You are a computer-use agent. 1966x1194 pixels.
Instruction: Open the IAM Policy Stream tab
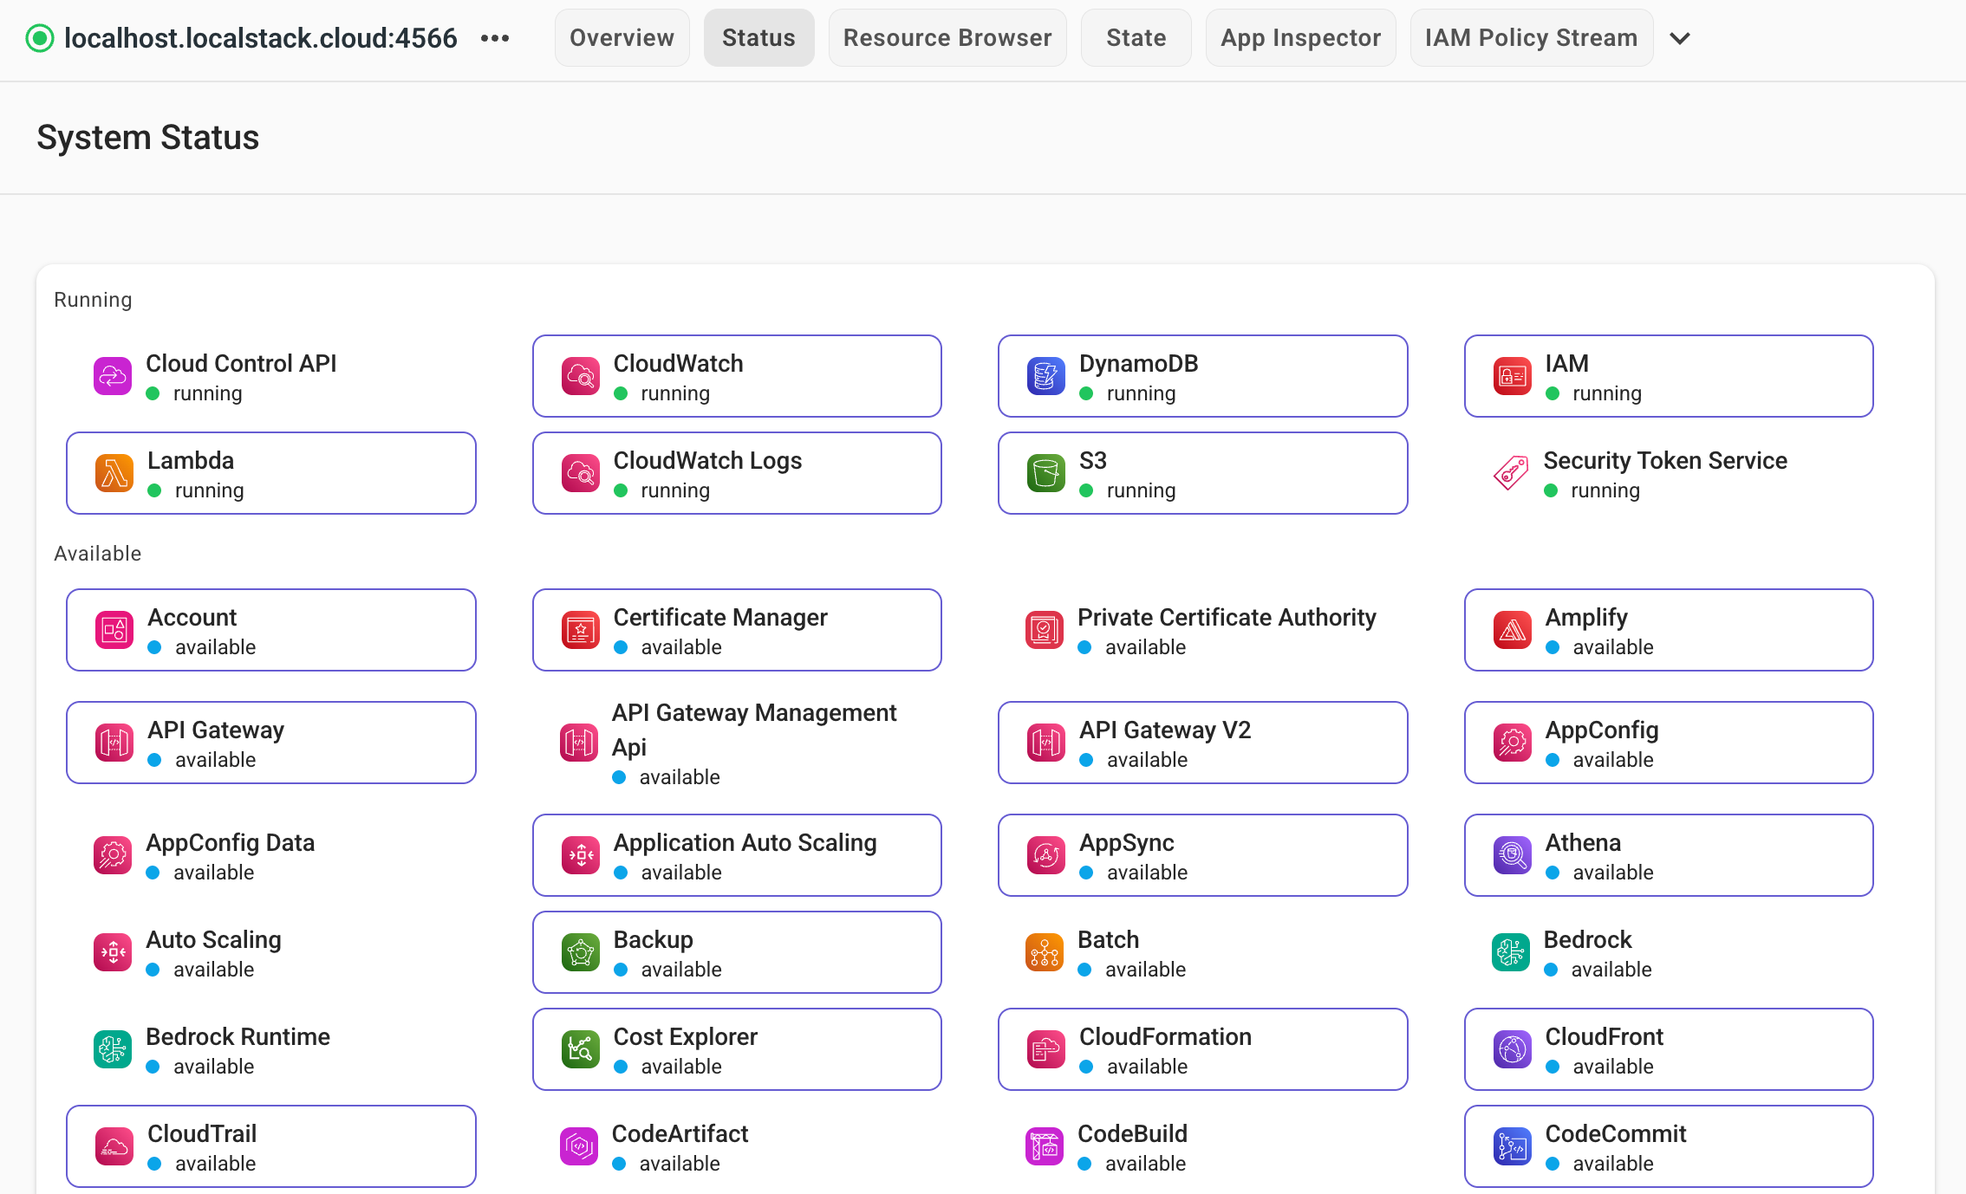pos(1531,38)
